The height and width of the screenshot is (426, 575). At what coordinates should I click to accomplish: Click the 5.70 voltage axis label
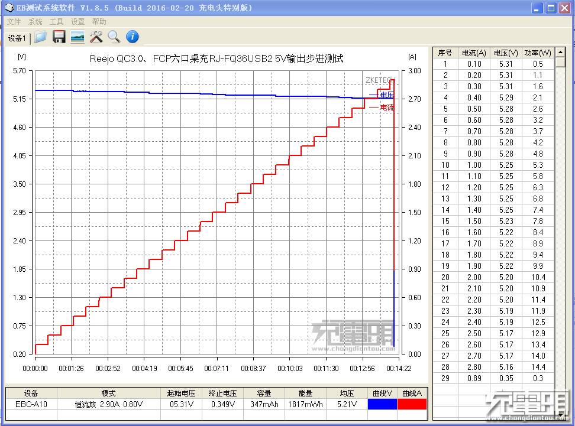point(20,71)
